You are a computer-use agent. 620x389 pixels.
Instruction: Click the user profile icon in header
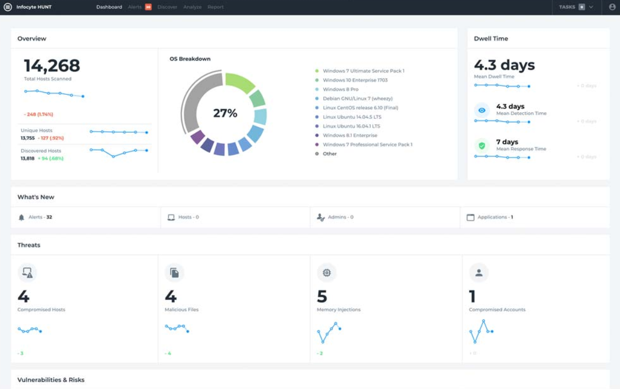tap(612, 7)
